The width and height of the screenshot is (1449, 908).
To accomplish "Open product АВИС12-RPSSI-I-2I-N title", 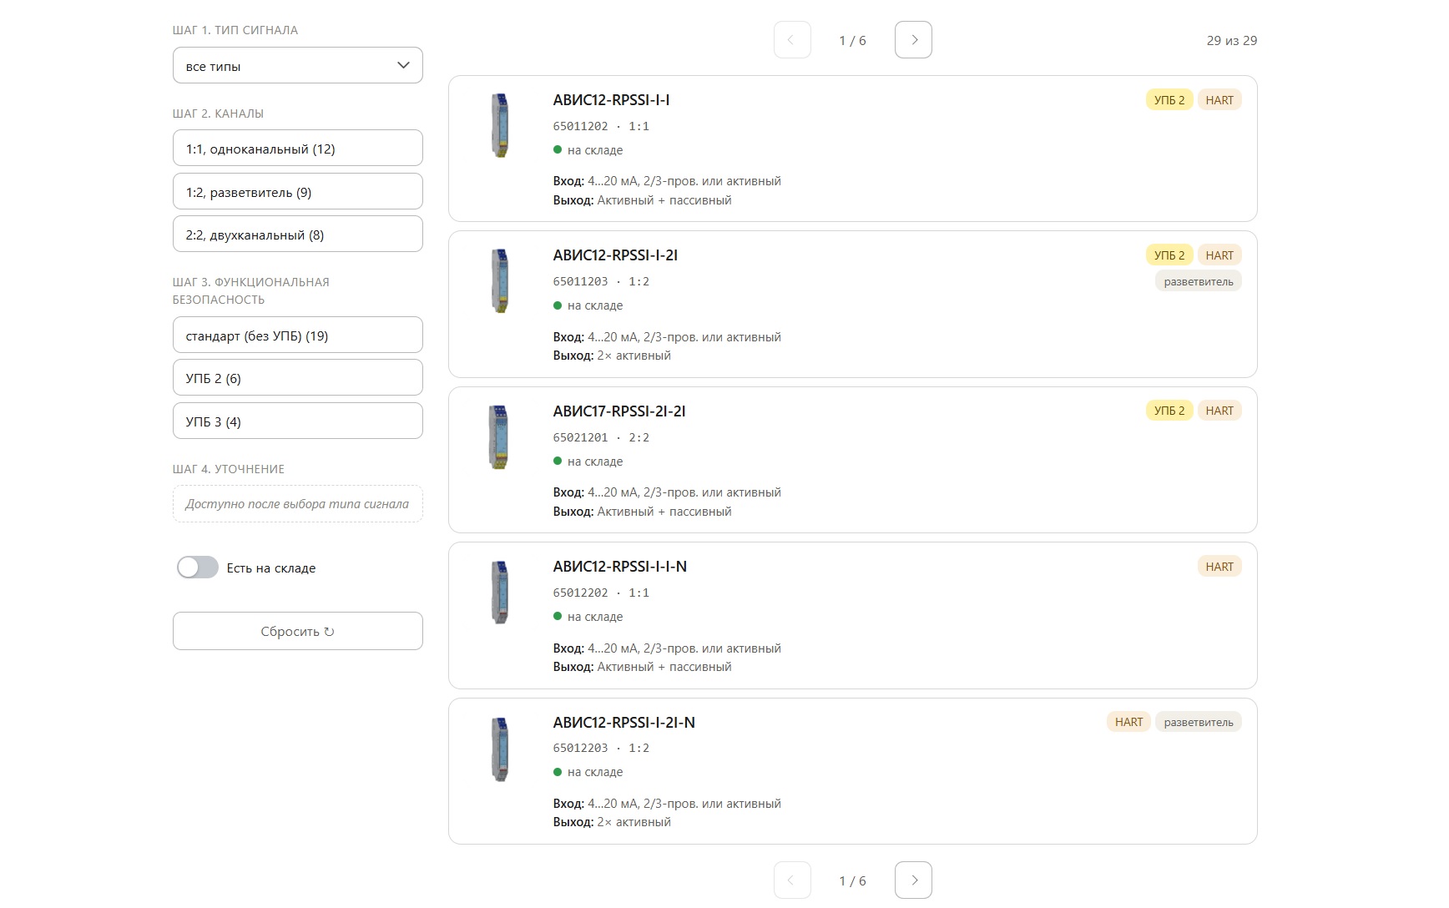I will pos(624,723).
